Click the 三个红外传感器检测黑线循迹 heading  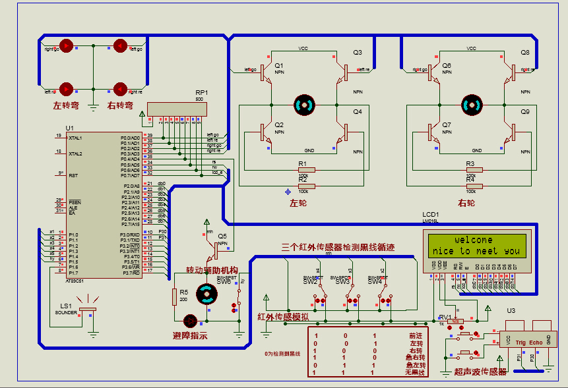click(338, 247)
